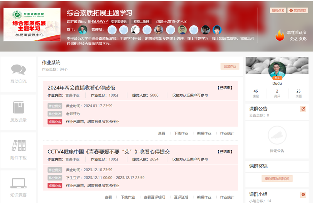Open 管理课群 settings button

(x=298, y=10)
